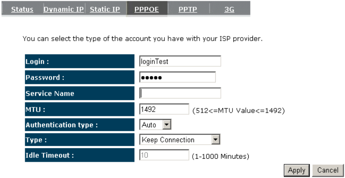Click the MTU value range hint text
Image resolution: width=345 pixels, height=178 pixels.
pyautogui.click(x=238, y=111)
